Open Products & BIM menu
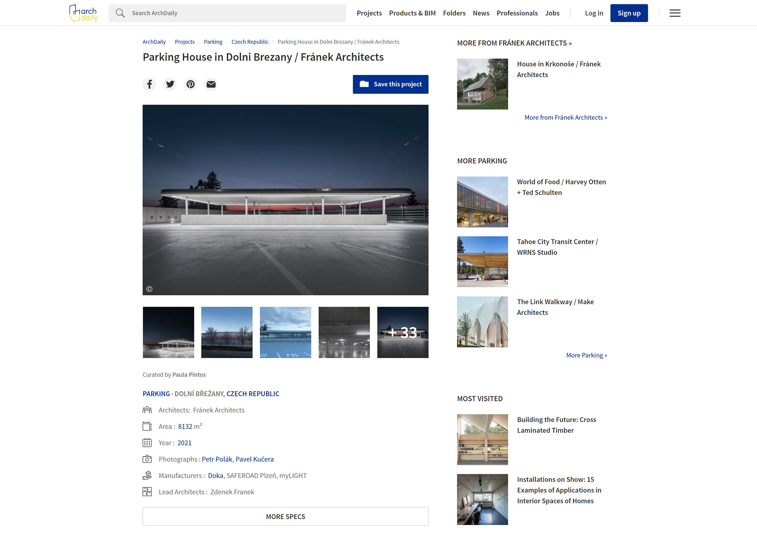757x533 pixels. coord(412,13)
